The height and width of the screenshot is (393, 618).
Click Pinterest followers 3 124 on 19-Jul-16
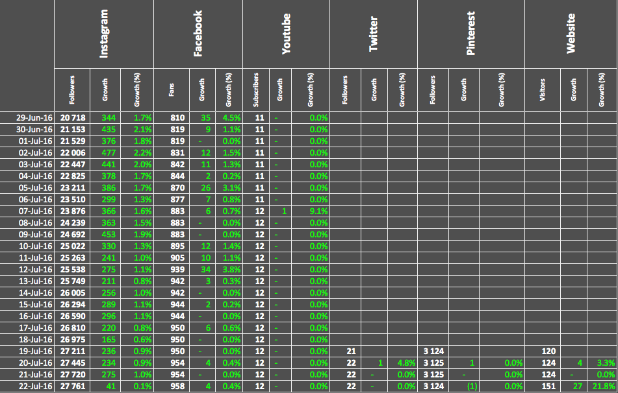433,351
